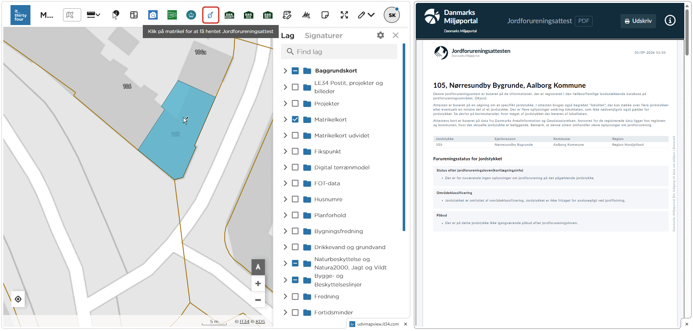Open the ship search tool
Screen dimensions: 693x331
(x=306, y=15)
